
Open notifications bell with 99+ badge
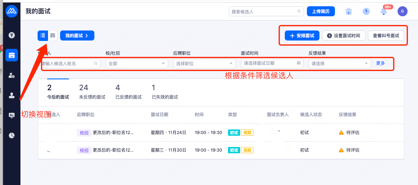tap(384, 11)
